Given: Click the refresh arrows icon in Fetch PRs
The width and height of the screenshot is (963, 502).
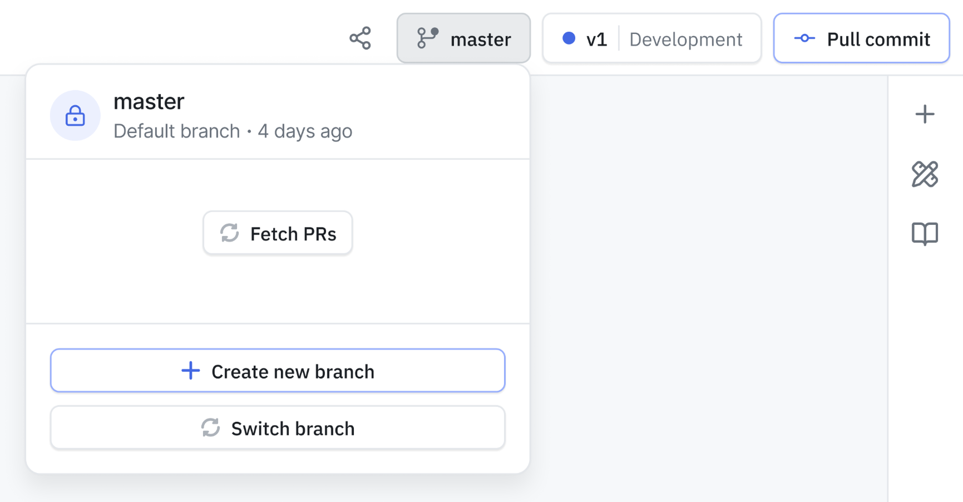Looking at the screenshot, I should coord(229,233).
